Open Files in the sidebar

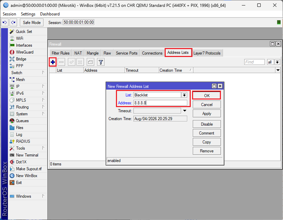pyautogui.click(x=28, y=128)
